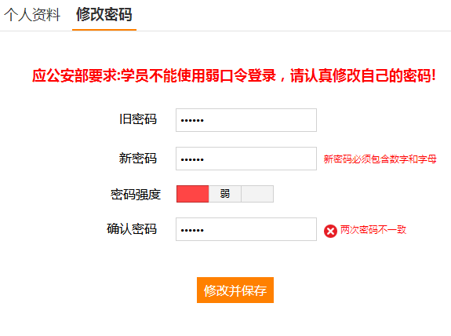Select the 修改密码 tab

click(x=104, y=14)
